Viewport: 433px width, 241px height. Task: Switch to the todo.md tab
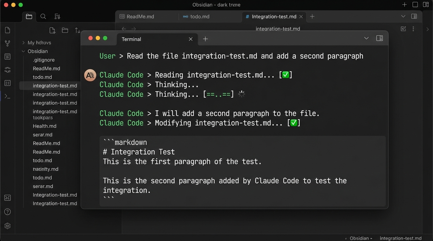point(200,17)
